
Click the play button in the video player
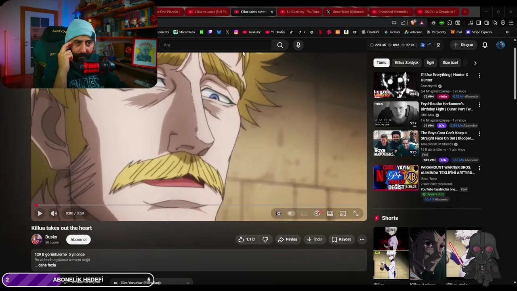coord(40,213)
